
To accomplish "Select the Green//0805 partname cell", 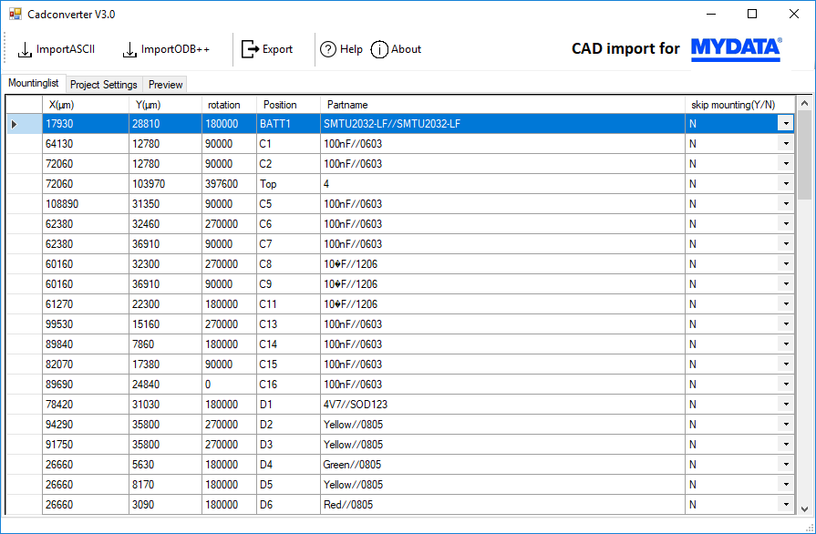I will point(502,465).
